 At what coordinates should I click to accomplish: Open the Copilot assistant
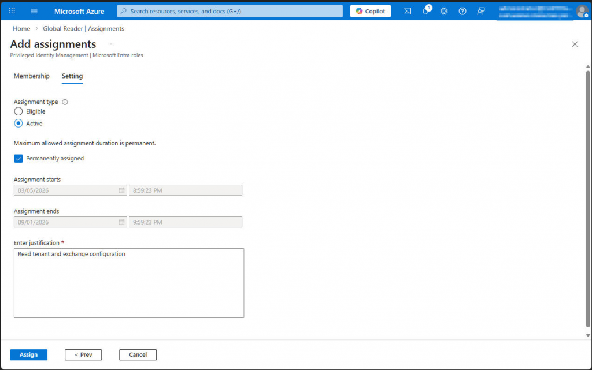370,10
